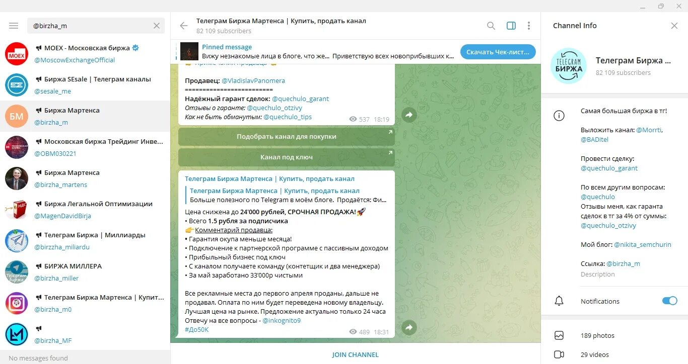Image resolution: width=688 pixels, height=364 pixels.
Task: Join the channel via JOIN CHANNEL
Action: click(356, 354)
